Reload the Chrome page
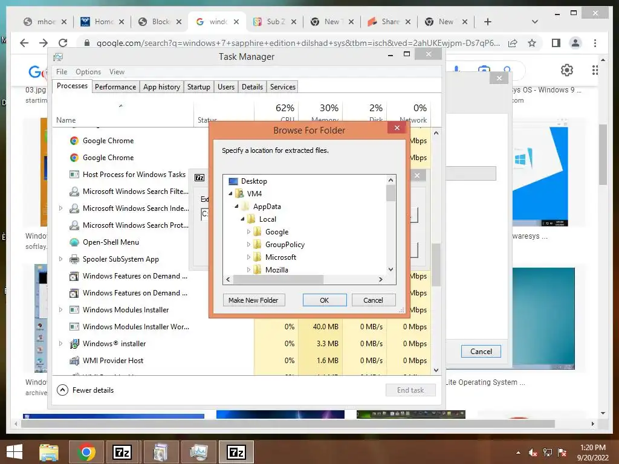Image resolution: width=619 pixels, height=464 pixels. [63, 43]
